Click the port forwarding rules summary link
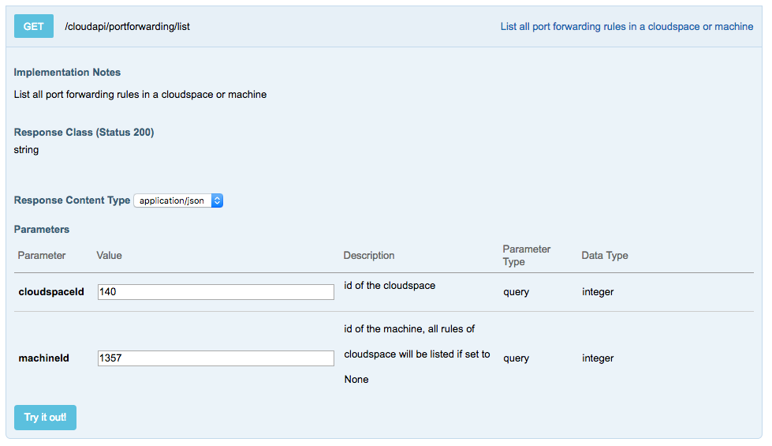This screenshot has height=446, width=772. tap(626, 26)
